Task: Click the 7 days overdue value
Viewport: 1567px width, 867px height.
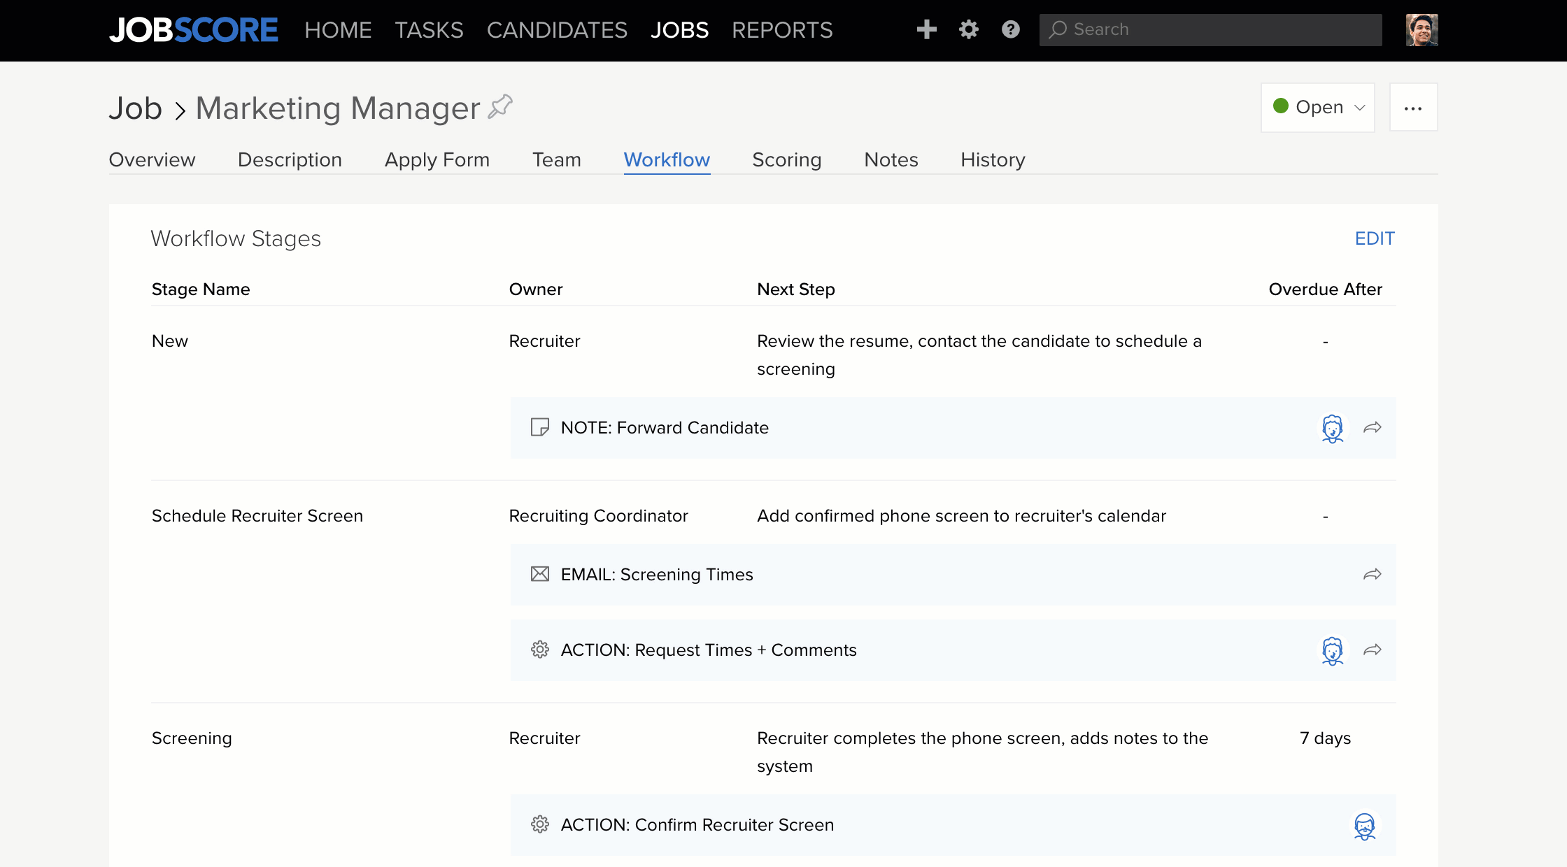Action: point(1325,738)
